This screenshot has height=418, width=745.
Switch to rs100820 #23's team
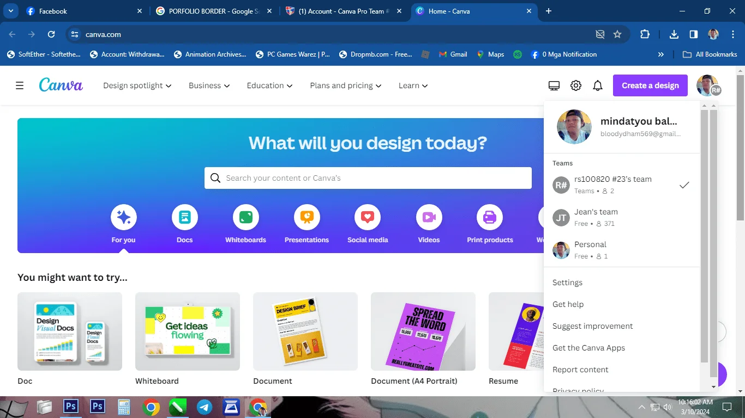[x=622, y=185]
